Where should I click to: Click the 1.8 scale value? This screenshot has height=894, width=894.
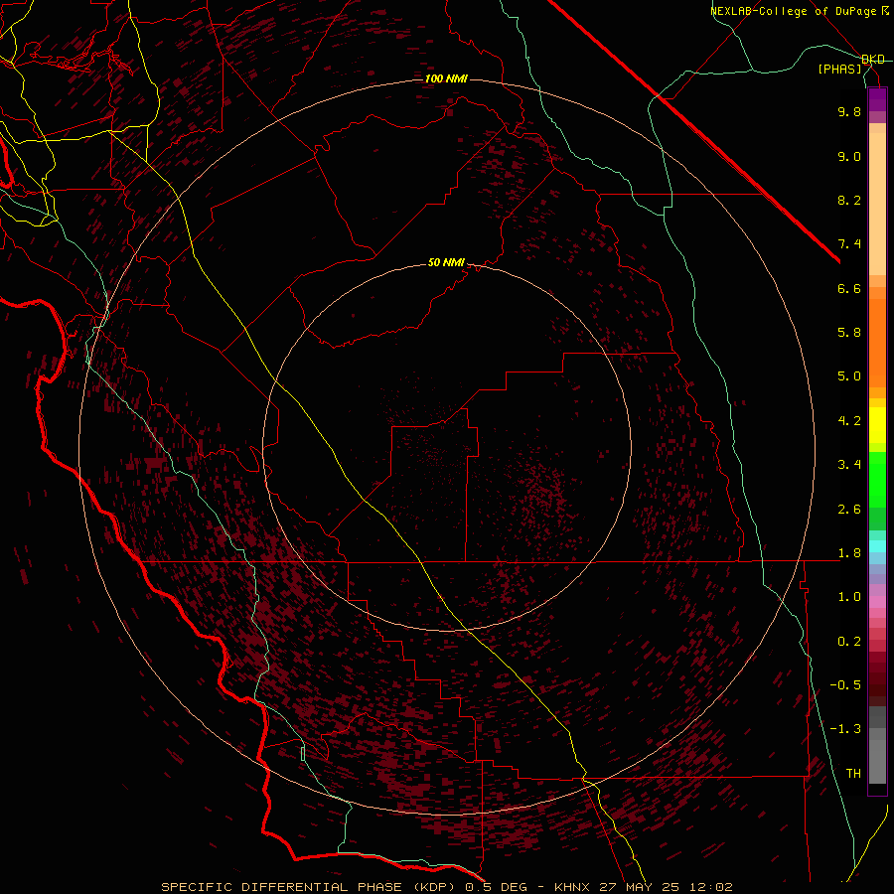[x=849, y=553]
